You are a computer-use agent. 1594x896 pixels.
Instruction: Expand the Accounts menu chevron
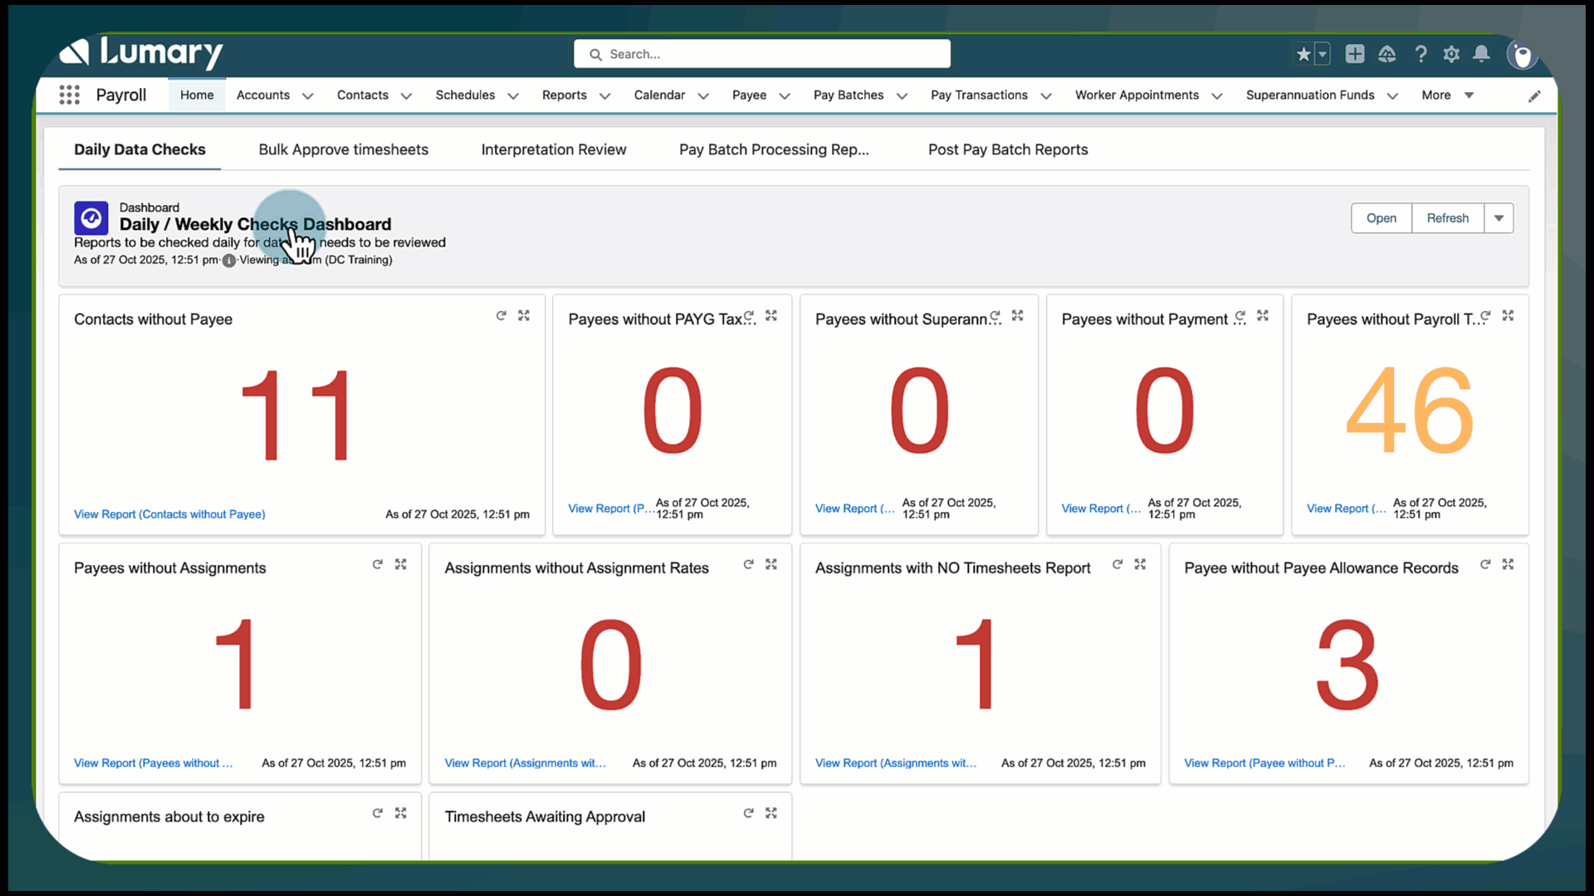(308, 96)
